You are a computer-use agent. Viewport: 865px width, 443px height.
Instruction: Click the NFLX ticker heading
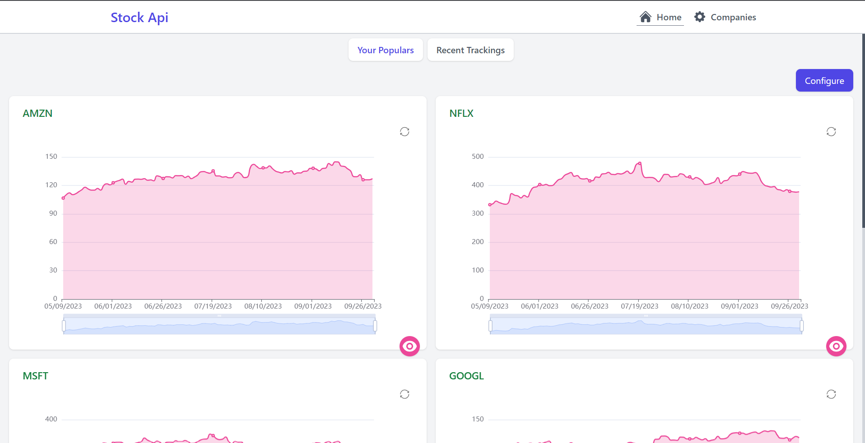[461, 113]
